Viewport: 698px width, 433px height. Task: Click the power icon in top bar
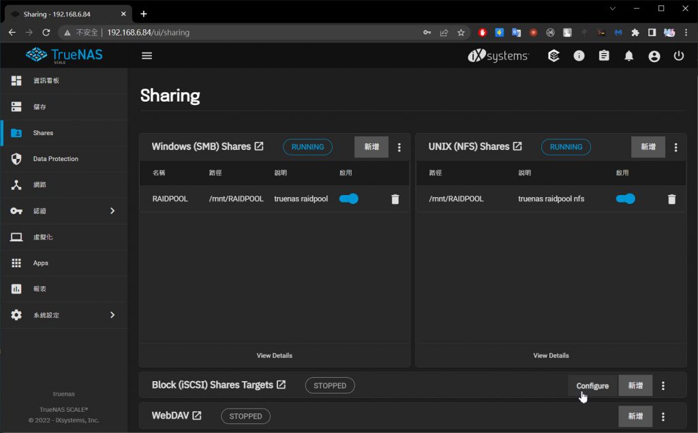pos(679,56)
